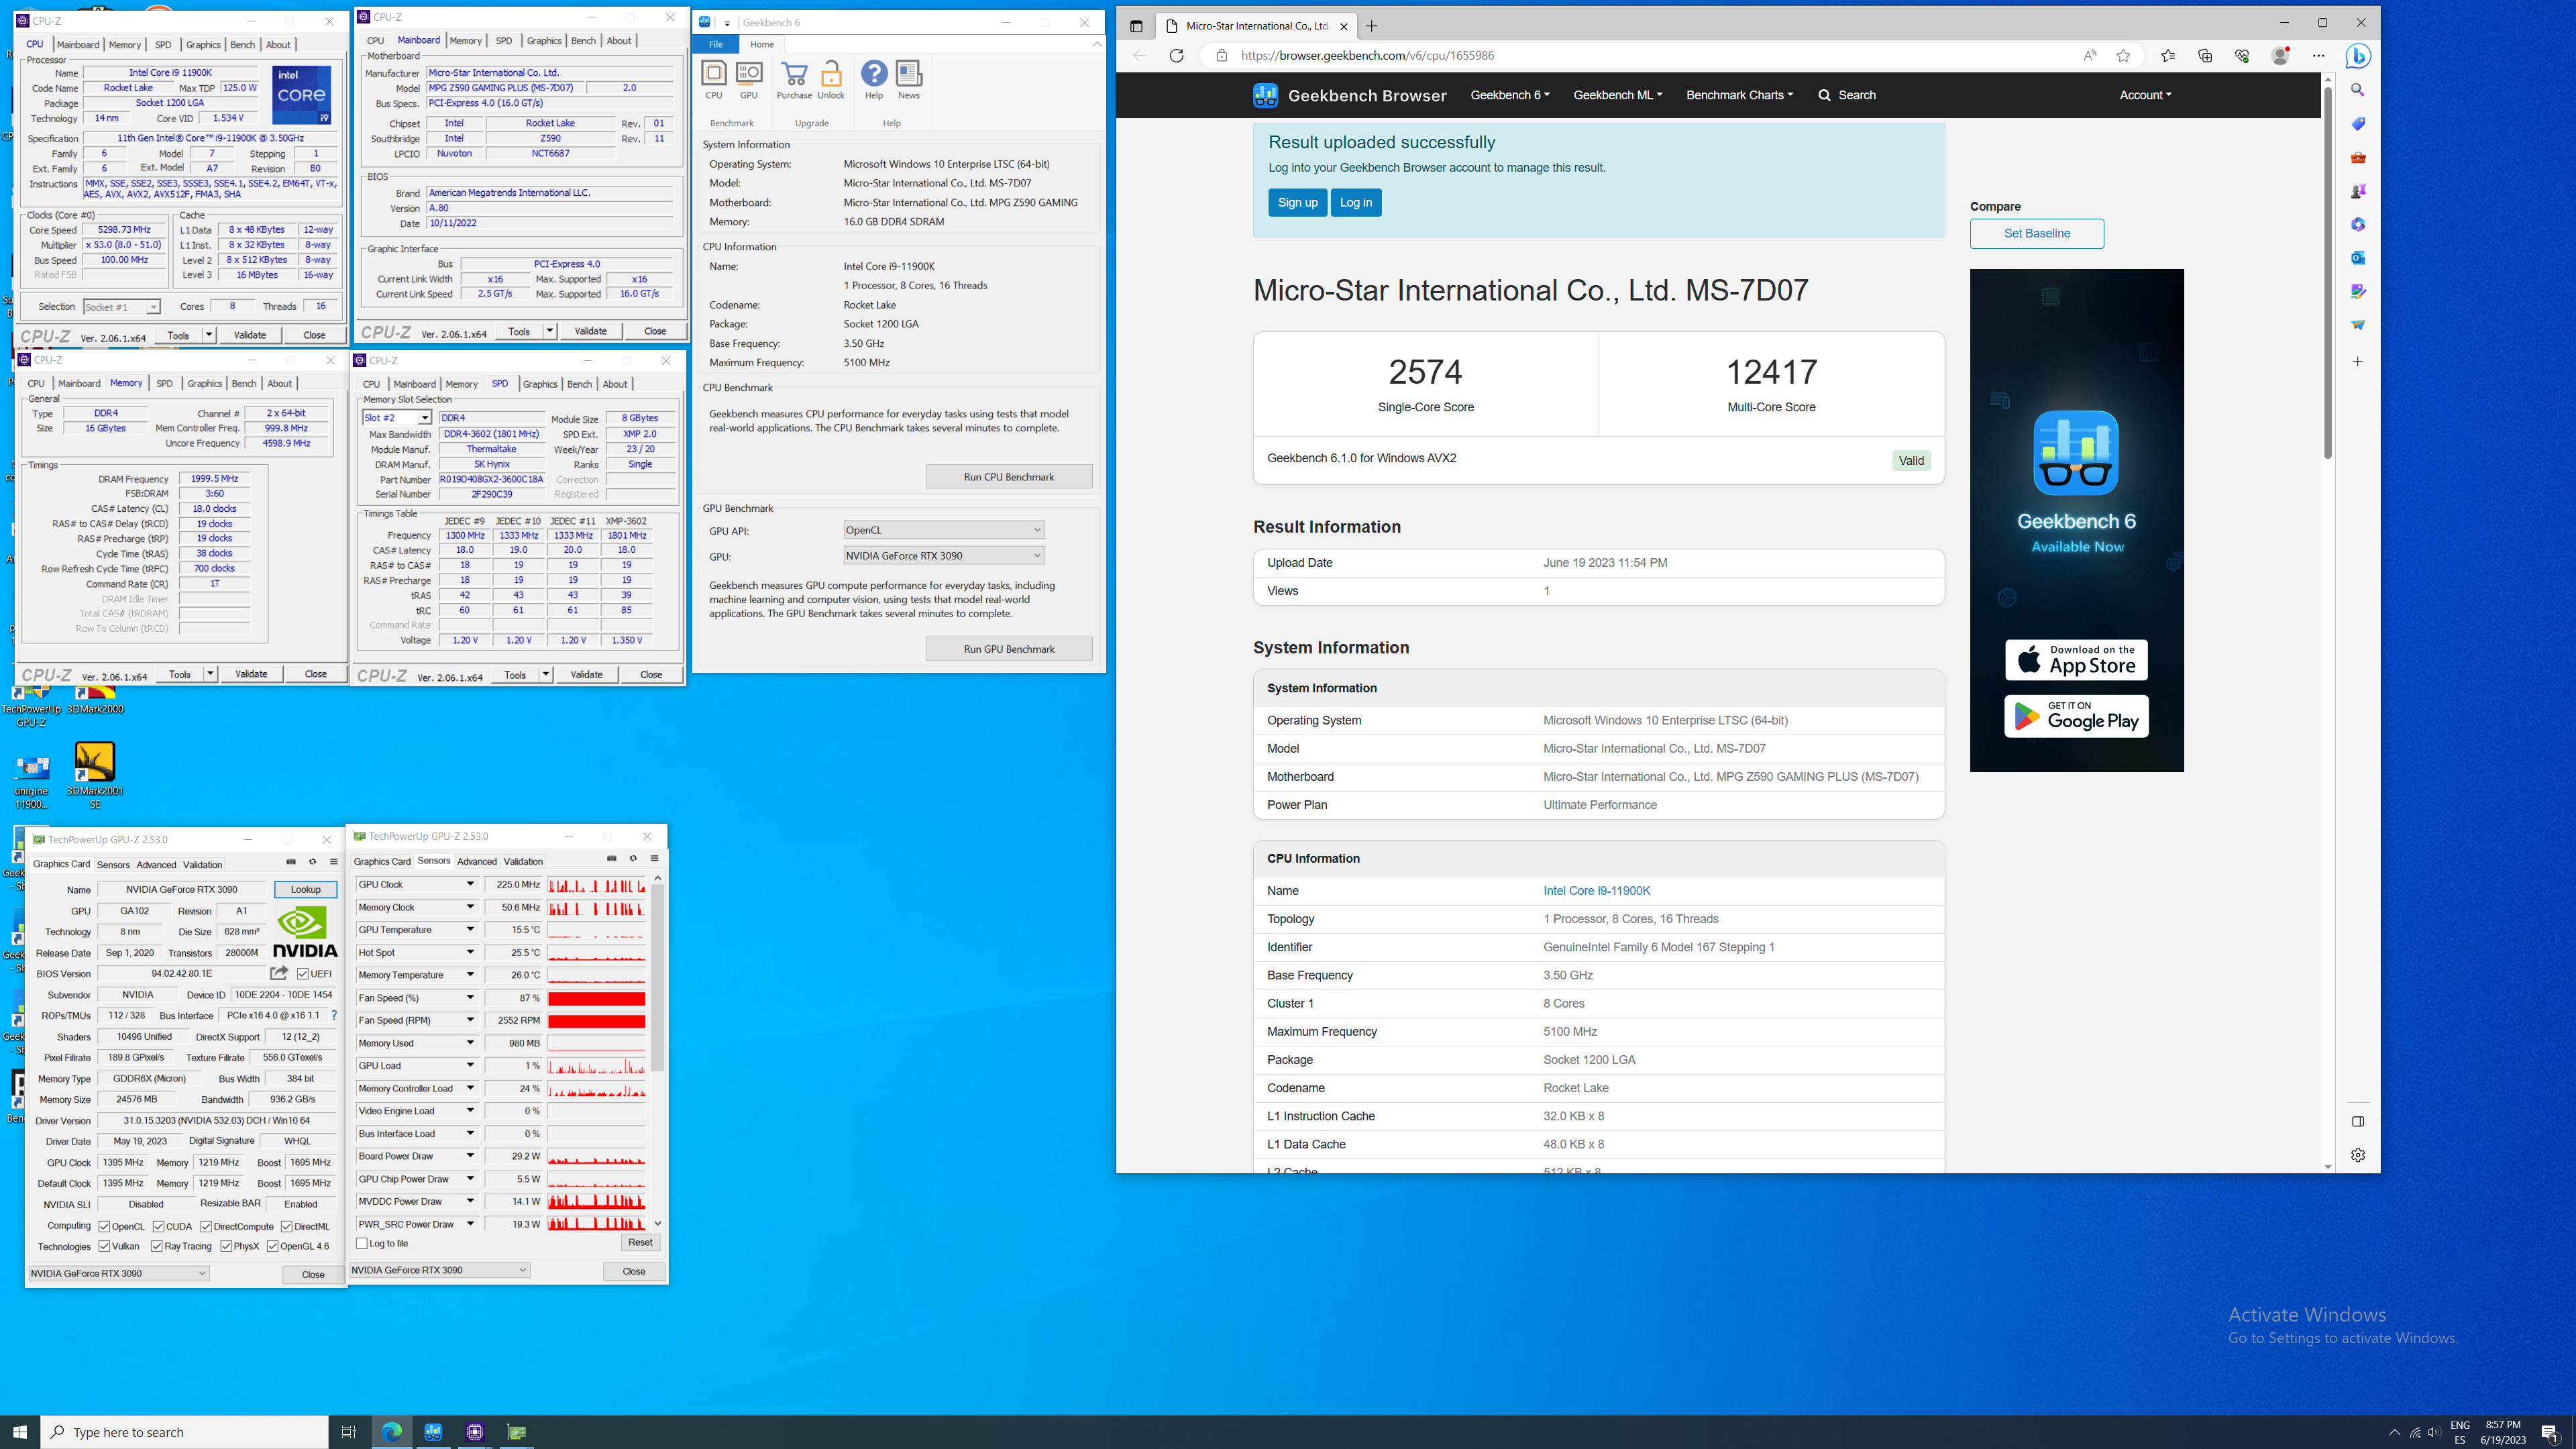2576x1449 pixels.
Task: Expand the GPU Clock sensor dropdown arrow
Action: click(x=470, y=884)
